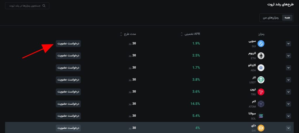This screenshot has height=133, width=299.
Task: Click the Cardano ADA coin icon
Action: pyautogui.click(x=260, y=68)
